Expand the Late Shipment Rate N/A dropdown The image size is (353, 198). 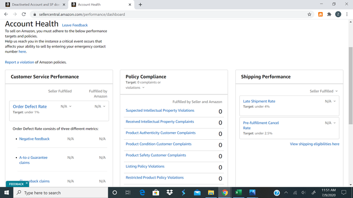click(x=330, y=101)
